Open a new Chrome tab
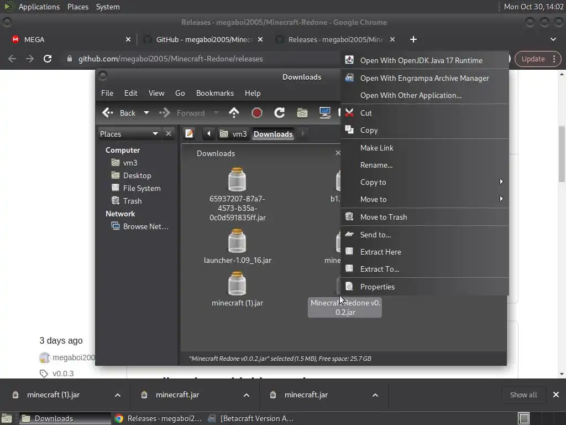The image size is (566, 425). [413, 39]
